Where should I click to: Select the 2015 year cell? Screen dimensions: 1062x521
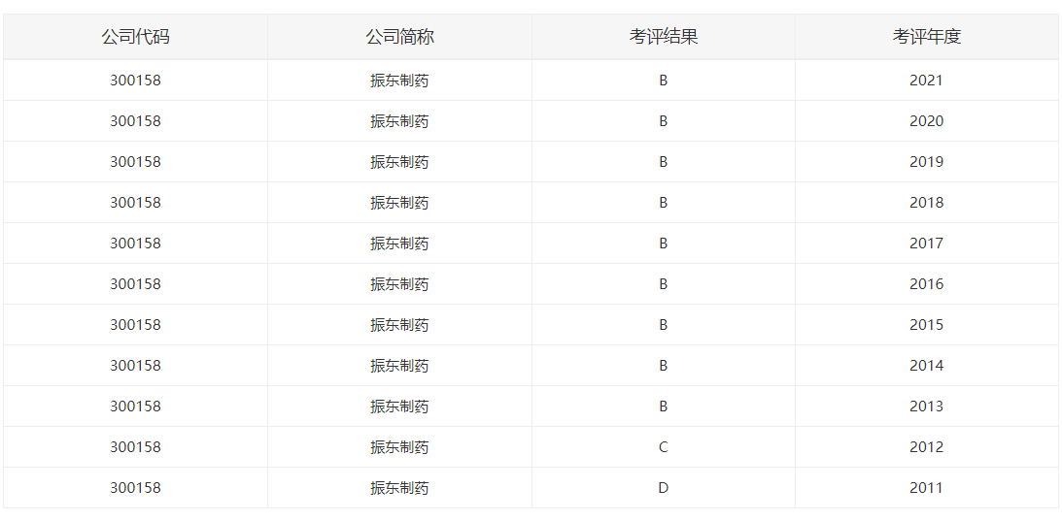(x=926, y=325)
